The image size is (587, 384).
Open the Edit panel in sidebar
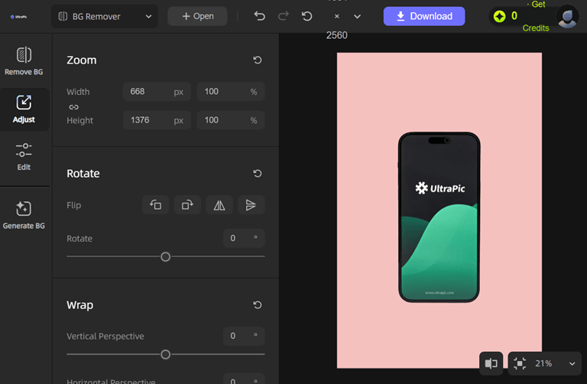24,157
